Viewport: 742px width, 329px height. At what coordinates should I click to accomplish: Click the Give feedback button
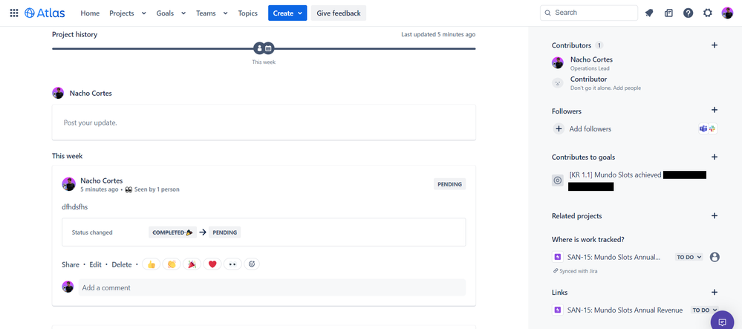[x=339, y=13]
